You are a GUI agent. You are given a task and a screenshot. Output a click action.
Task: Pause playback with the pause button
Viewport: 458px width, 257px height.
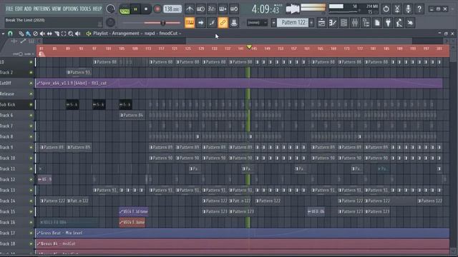pos(135,9)
